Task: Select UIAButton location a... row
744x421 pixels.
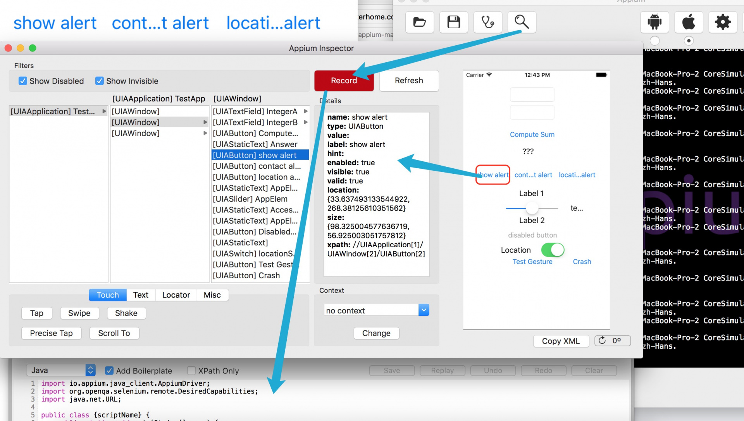Action: (x=260, y=177)
